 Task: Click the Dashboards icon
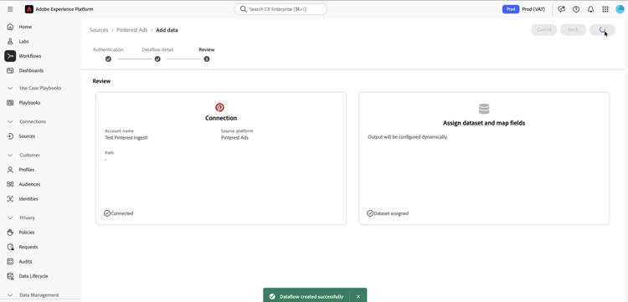coord(10,70)
